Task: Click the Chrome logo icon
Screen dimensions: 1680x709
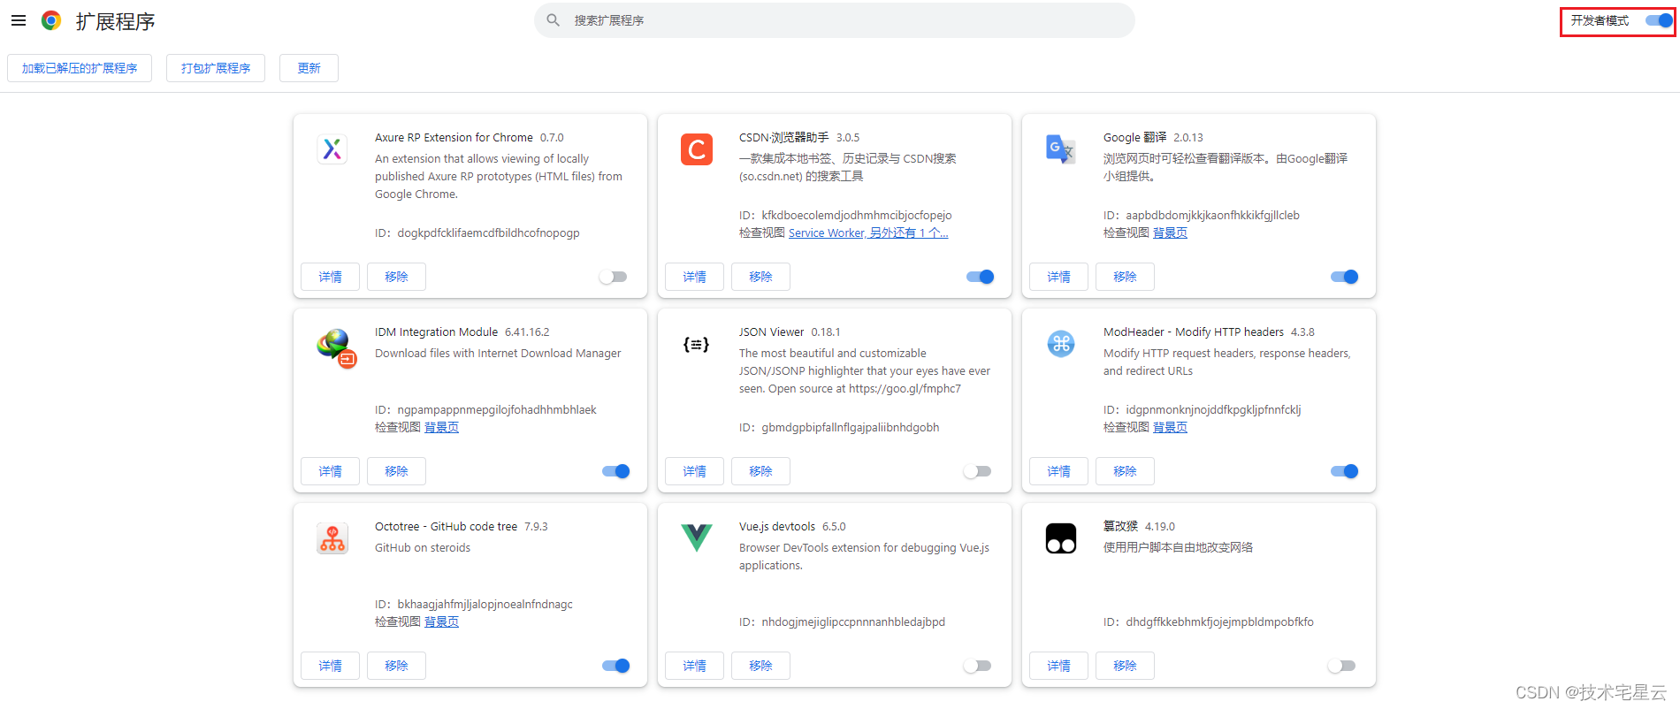Action: pos(51,20)
